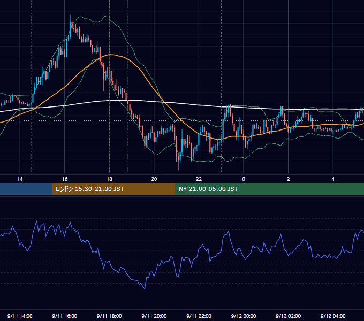Select the 9/12 04:00 time label
The width and height of the screenshot is (364, 321).
(x=333, y=316)
